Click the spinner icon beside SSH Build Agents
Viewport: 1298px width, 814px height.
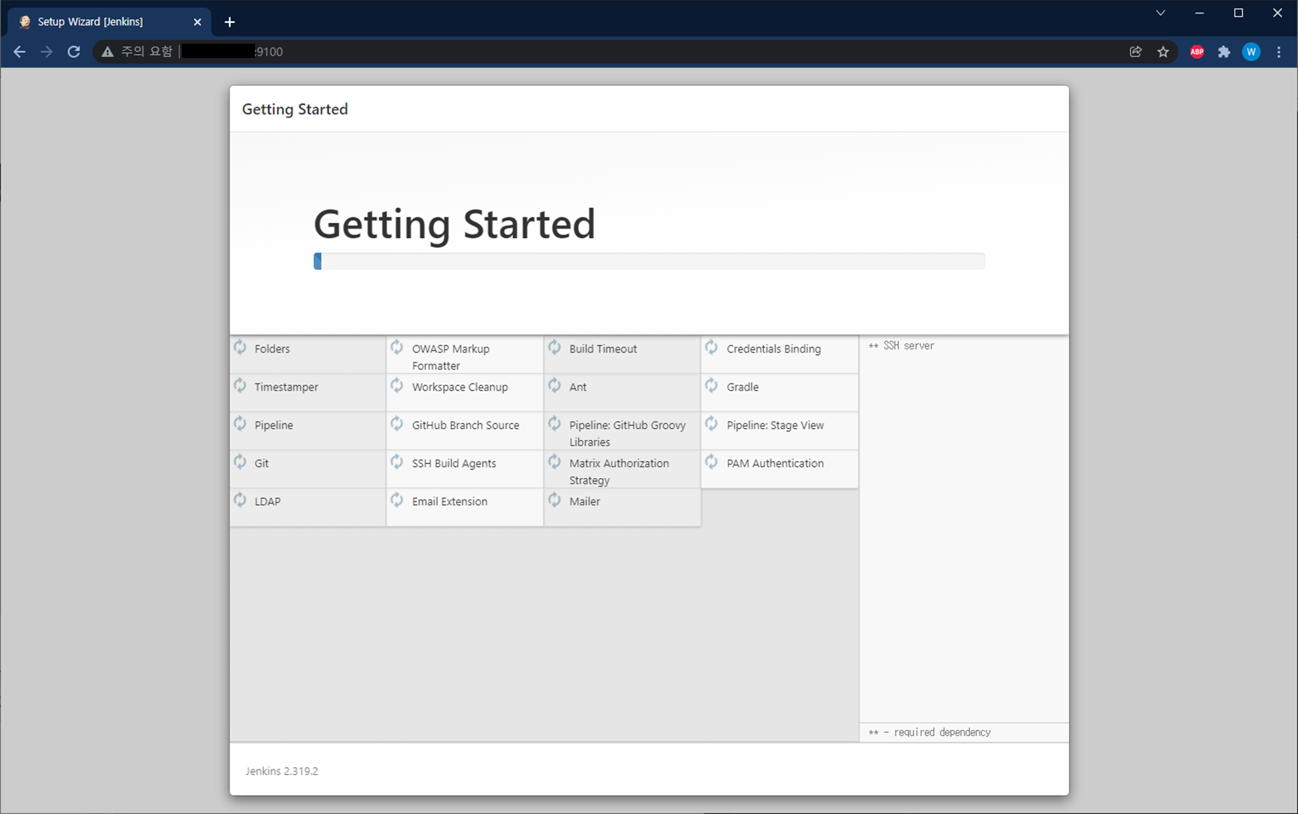(397, 461)
